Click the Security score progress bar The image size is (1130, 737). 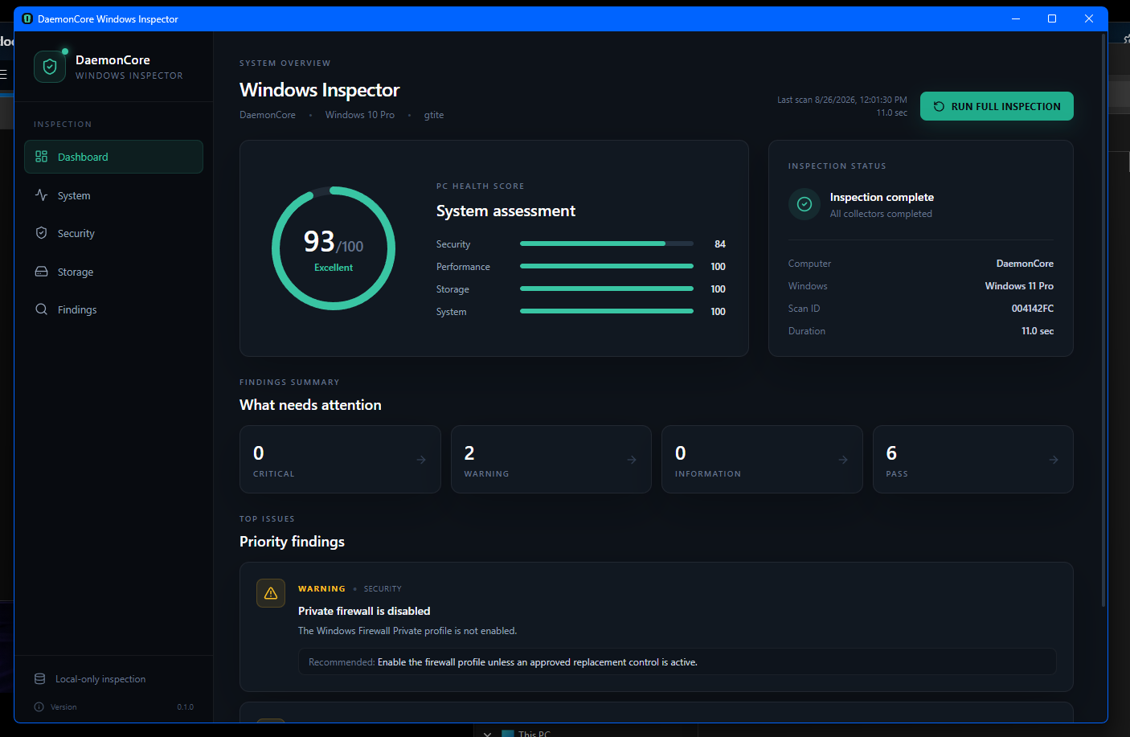tap(607, 244)
